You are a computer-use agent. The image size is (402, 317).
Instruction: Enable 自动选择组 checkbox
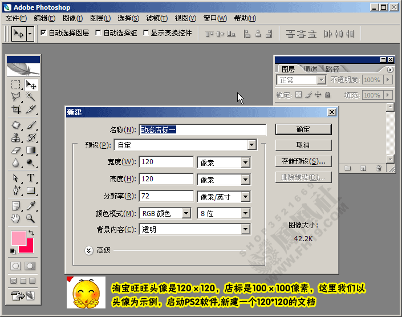pyautogui.click(x=98, y=33)
